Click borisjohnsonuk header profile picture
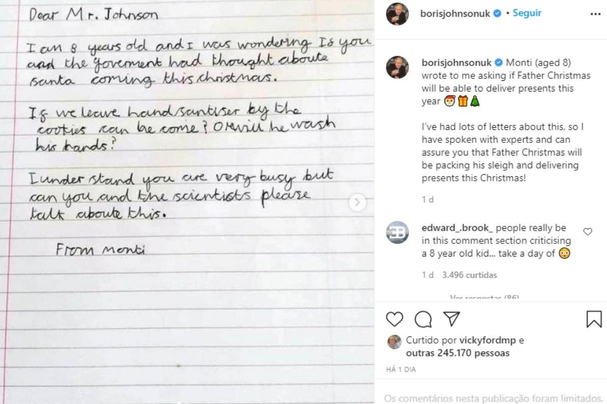 (x=398, y=14)
